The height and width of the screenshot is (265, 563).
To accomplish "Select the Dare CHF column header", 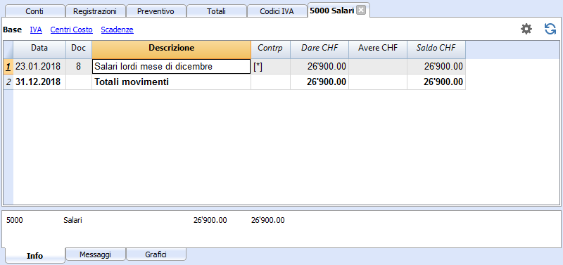I will pyautogui.click(x=320, y=48).
